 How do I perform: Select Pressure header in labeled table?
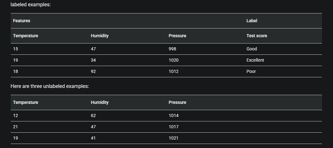point(205,36)
